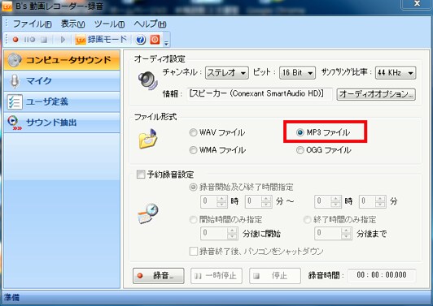
Task: Click オーディオオプション button
Action: 376,94
